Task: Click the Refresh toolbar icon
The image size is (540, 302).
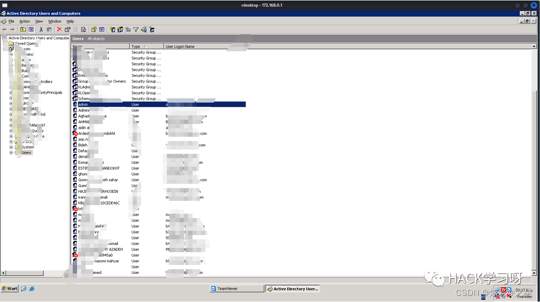Action: click(x=76, y=29)
